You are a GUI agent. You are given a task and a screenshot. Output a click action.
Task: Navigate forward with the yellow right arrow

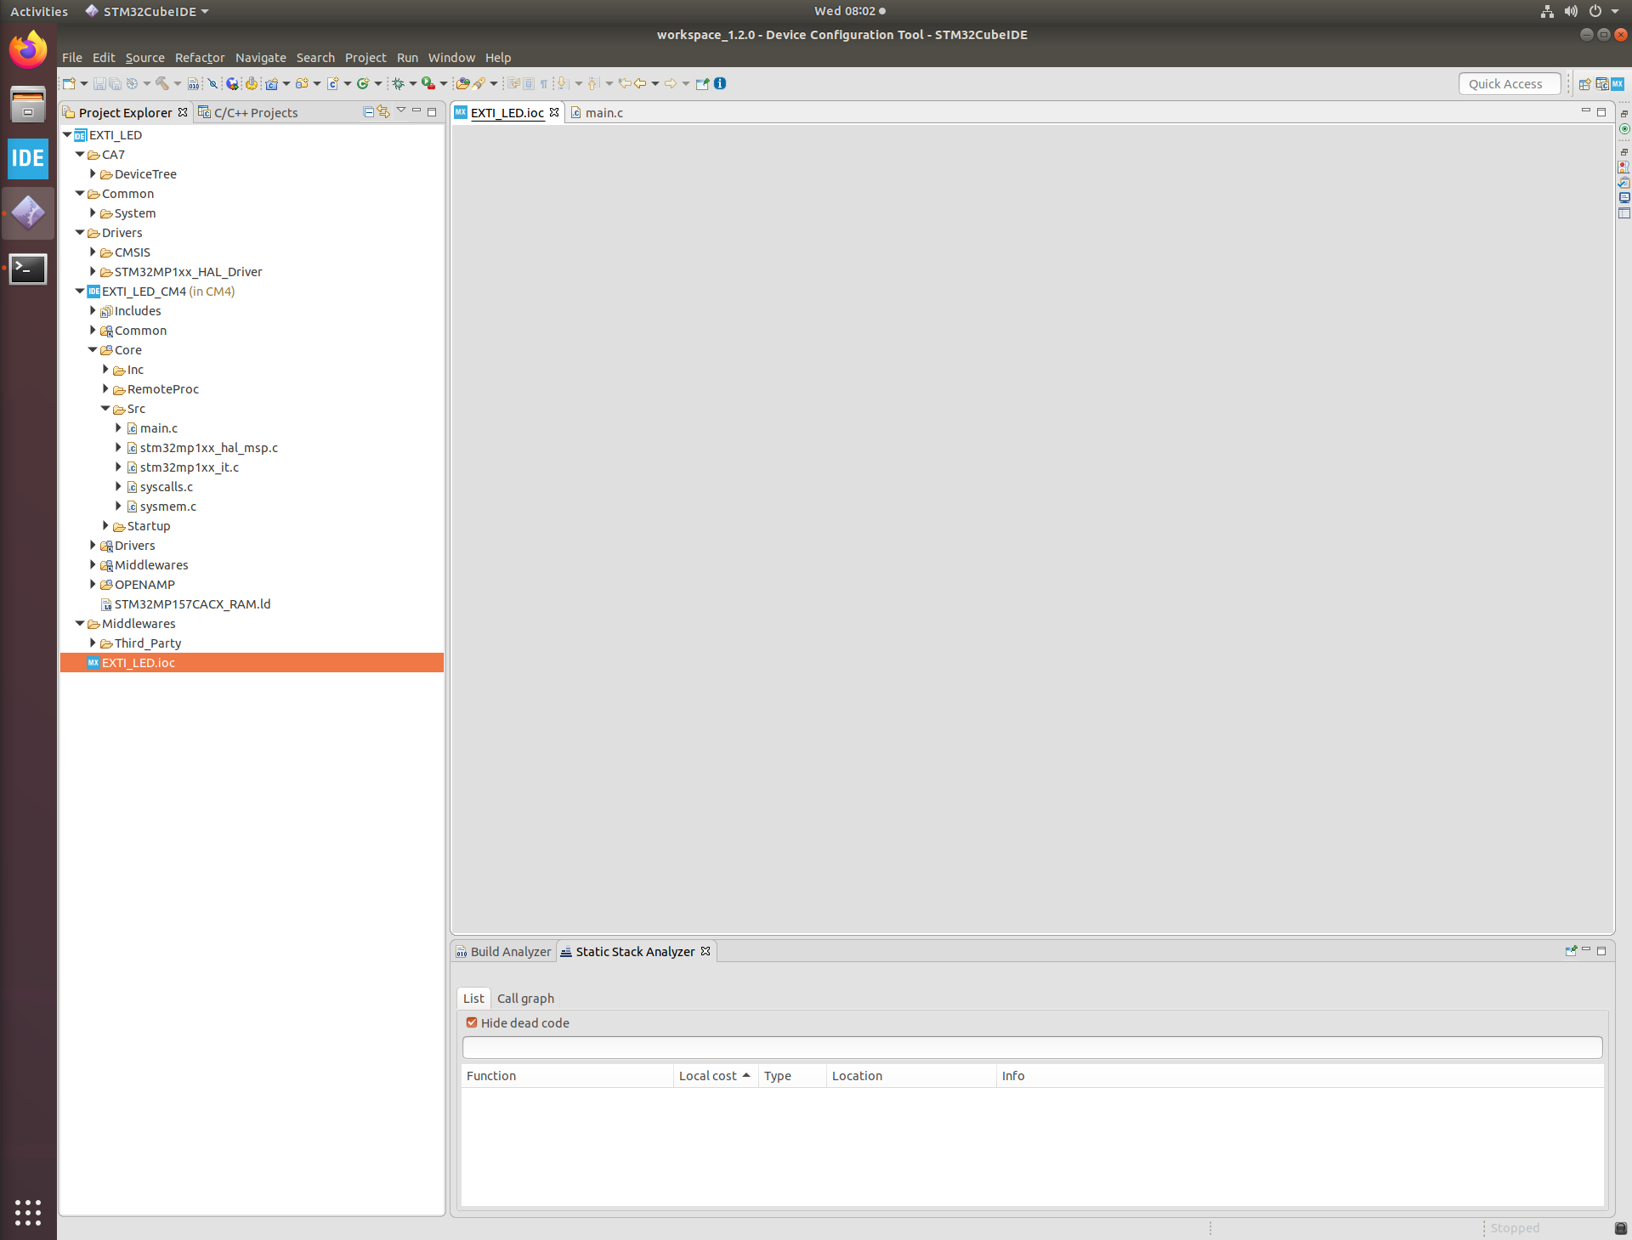[671, 83]
